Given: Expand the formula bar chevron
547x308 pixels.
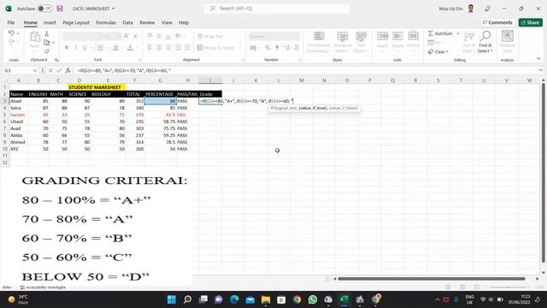Looking at the screenshot, I should (x=540, y=70).
